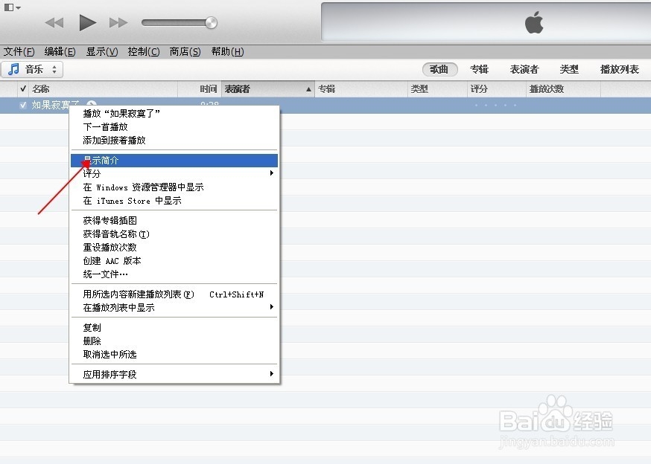Switch to the 专辑 view tab

479,69
